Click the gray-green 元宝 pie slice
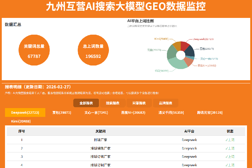 click(171, 52)
